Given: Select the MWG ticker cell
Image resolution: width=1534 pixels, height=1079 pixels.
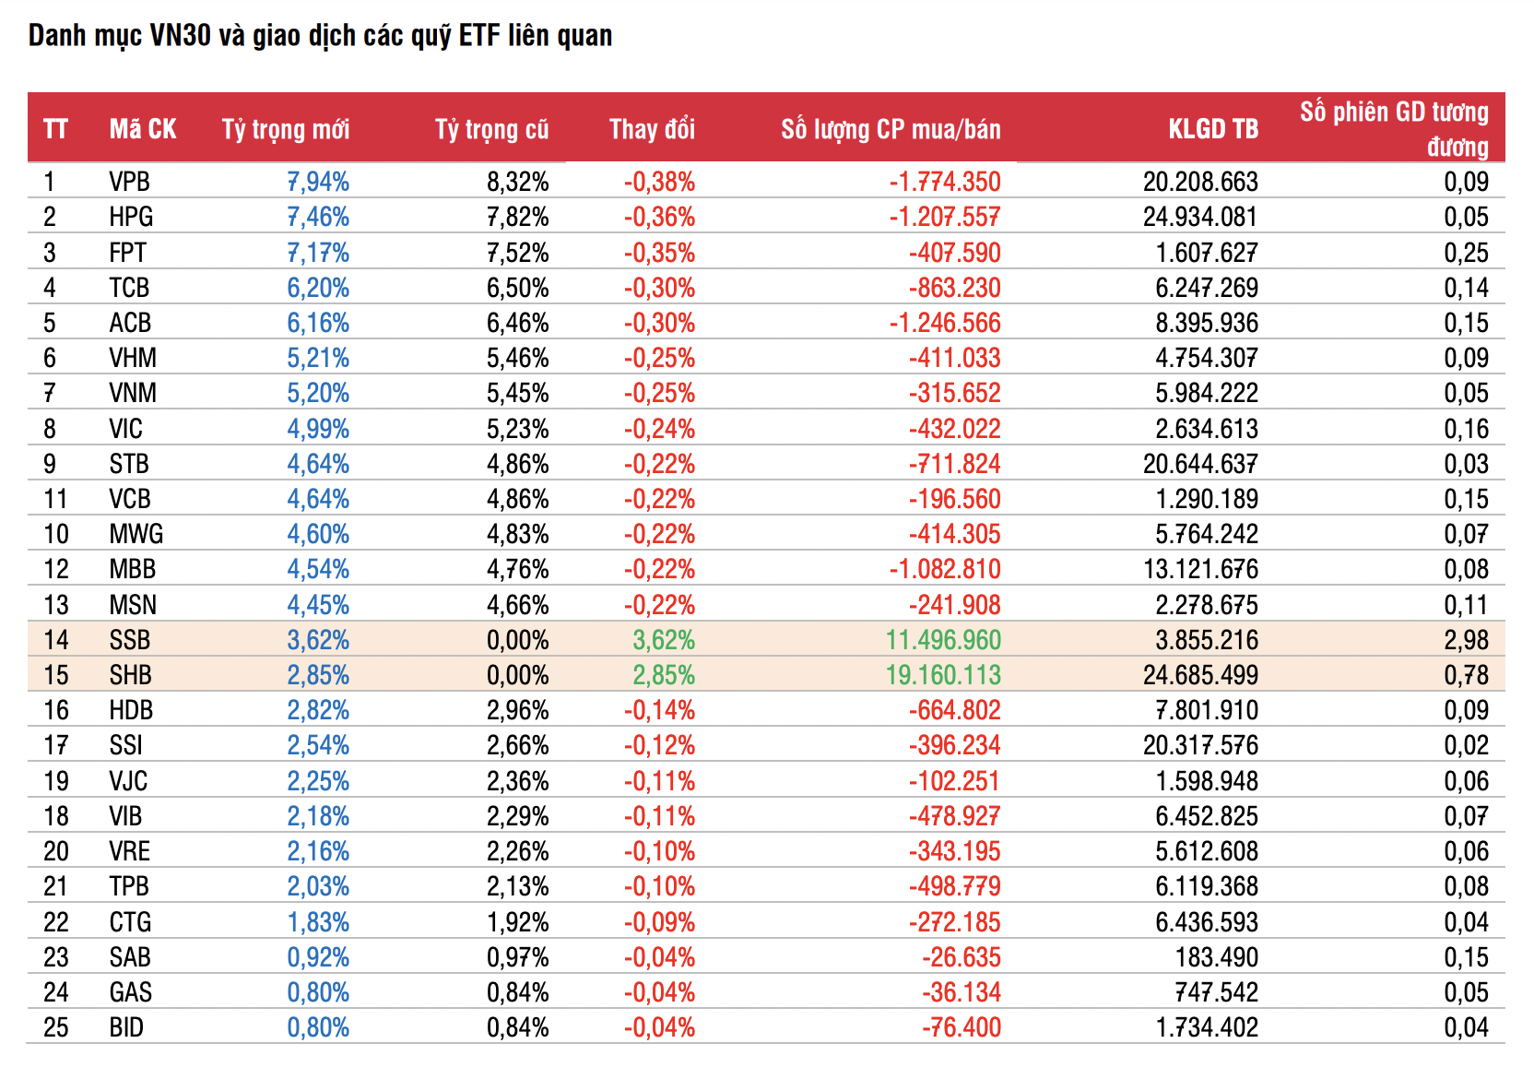Looking at the screenshot, I should pos(136,534).
